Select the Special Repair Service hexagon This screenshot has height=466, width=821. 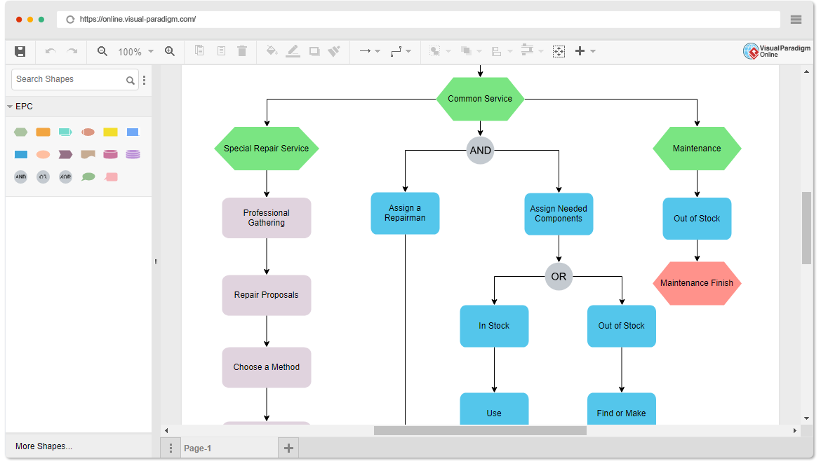pos(267,149)
